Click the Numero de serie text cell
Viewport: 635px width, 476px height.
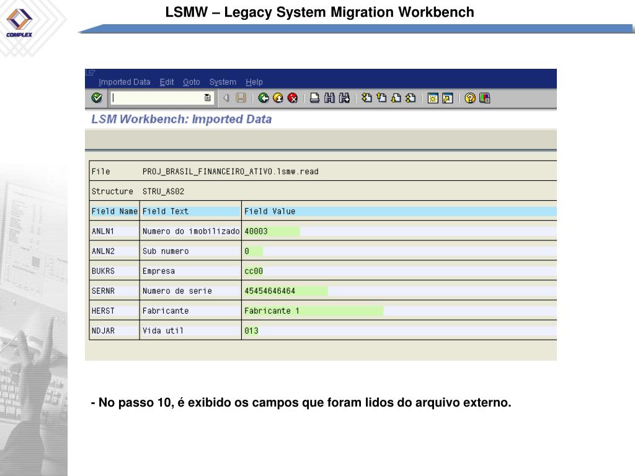pyautogui.click(x=191, y=291)
